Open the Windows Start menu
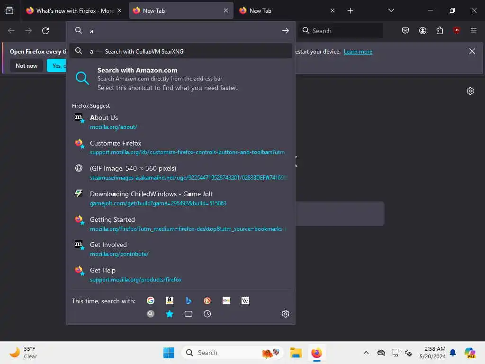The image size is (485, 364). point(169,353)
